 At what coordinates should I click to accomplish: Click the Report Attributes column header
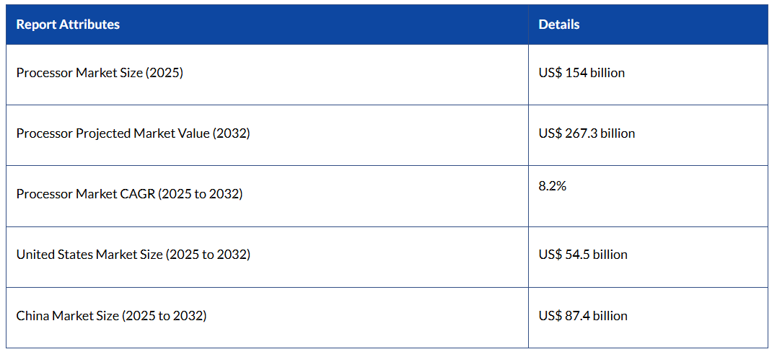[68, 25]
